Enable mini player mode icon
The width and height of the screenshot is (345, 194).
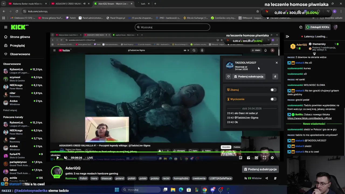pos(240,158)
